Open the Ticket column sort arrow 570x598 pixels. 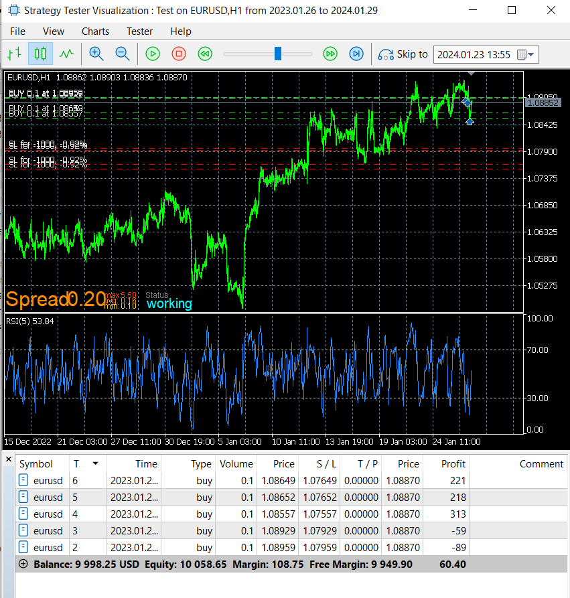pos(95,463)
